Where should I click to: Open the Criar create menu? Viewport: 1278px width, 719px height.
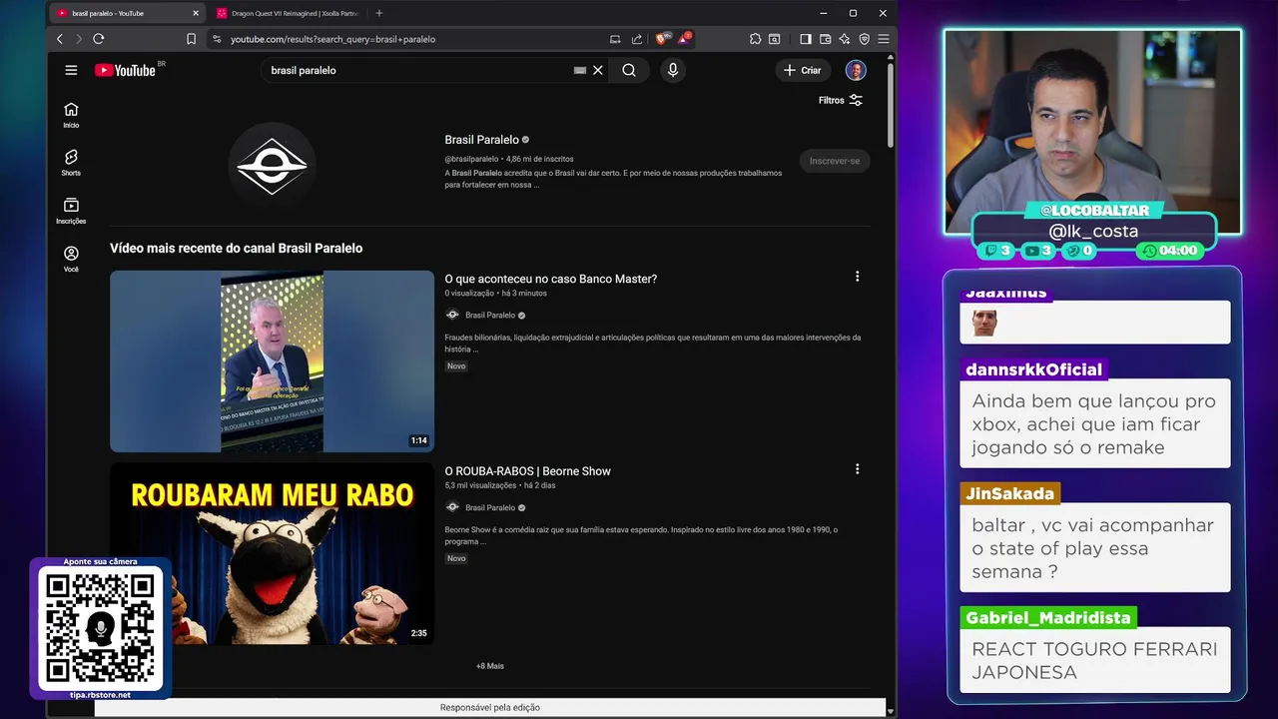(x=803, y=70)
